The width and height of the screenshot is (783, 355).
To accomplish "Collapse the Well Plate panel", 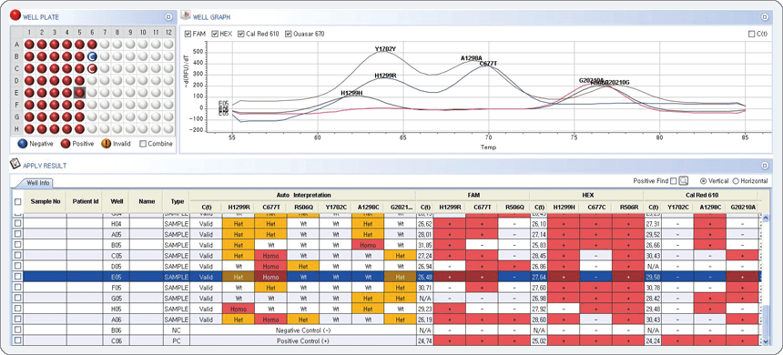I will tap(168, 16).
